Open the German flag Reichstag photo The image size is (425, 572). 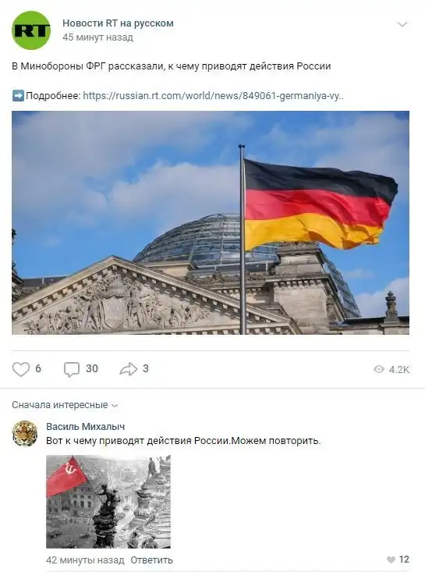coord(211,222)
